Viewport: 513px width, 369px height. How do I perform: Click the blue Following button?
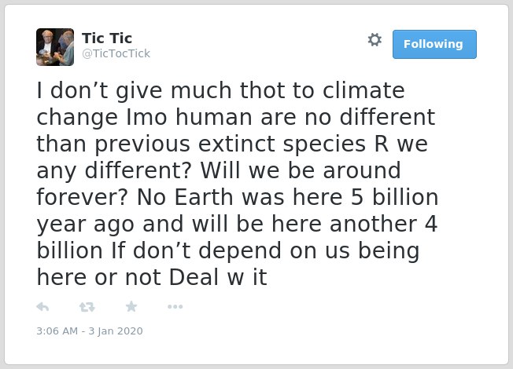point(434,44)
